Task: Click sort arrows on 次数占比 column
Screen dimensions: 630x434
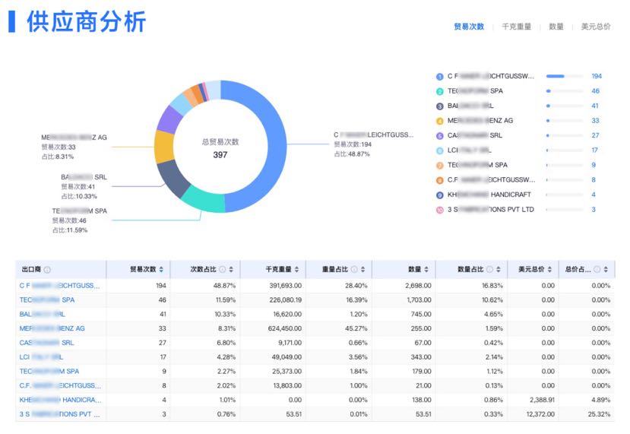Action: [231, 270]
